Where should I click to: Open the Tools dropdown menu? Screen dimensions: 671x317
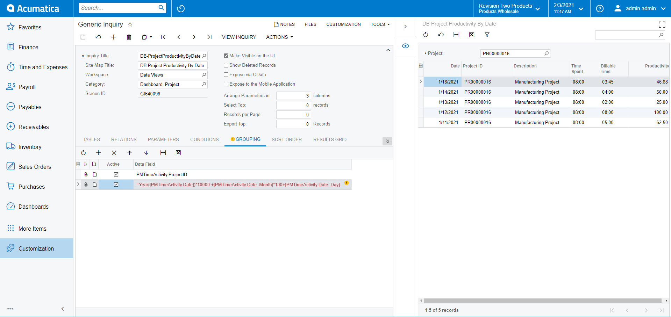coord(380,24)
